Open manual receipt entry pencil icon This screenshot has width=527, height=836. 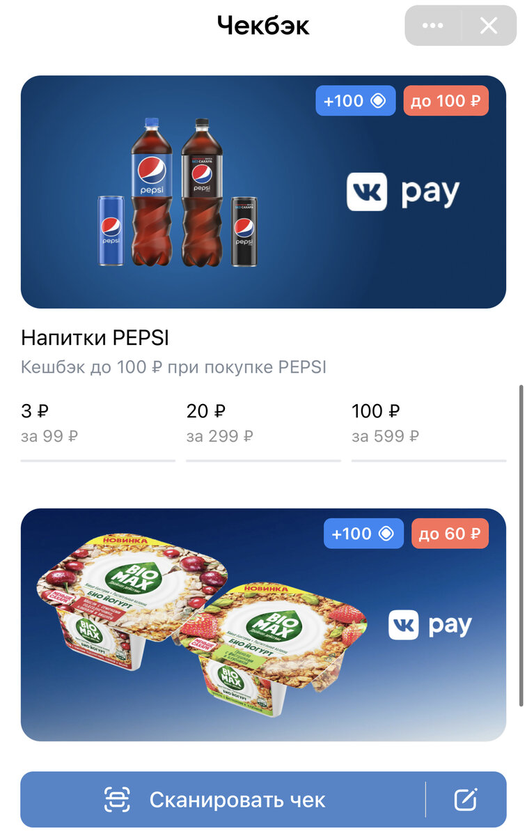pyautogui.click(x=466, y=799)
